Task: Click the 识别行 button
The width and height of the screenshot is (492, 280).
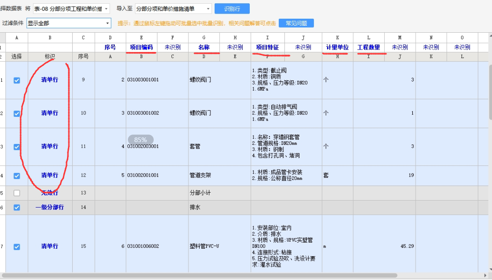Action: click(232, 9)
